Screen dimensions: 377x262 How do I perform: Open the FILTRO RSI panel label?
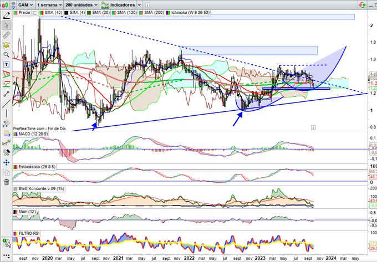[x=29, y=233]
